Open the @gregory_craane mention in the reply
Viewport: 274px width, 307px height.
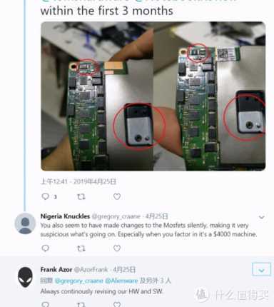79,281
